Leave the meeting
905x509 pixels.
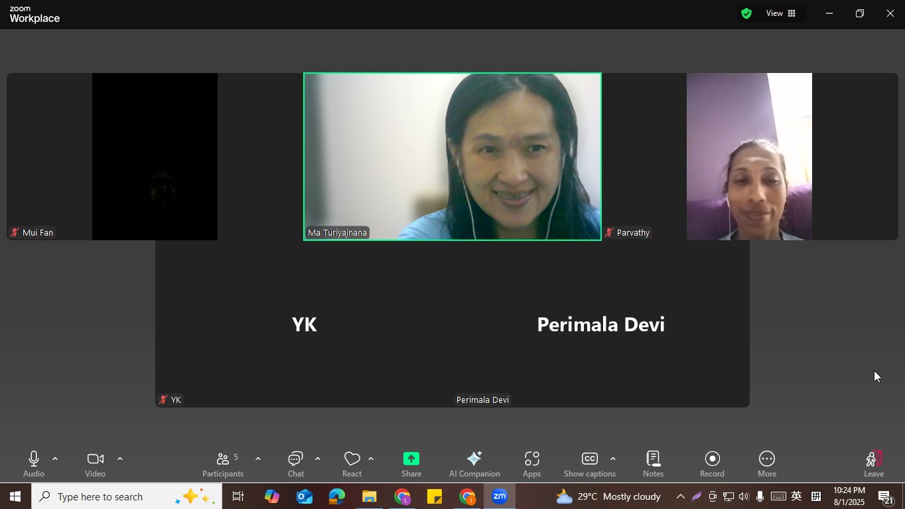pyautogui.click(x=873, y=463)
